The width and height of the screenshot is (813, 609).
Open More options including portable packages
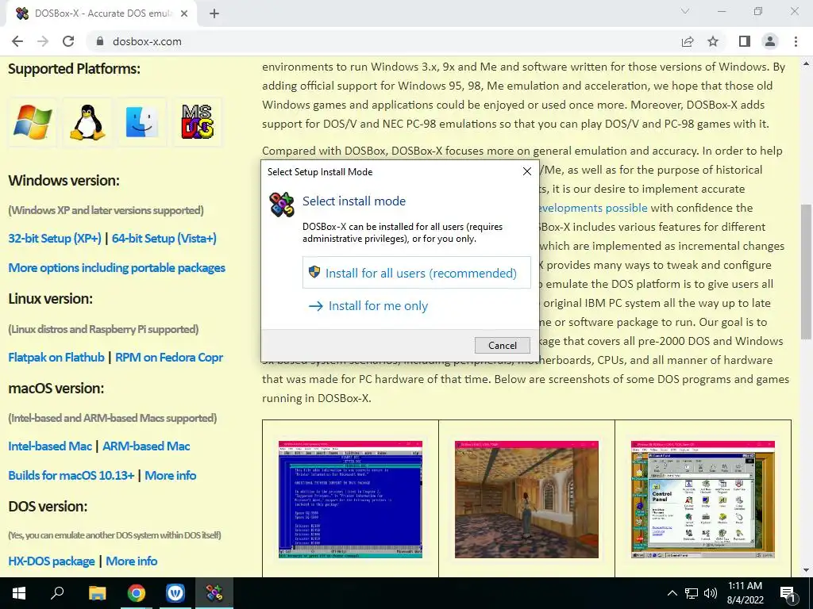[117, 268]
